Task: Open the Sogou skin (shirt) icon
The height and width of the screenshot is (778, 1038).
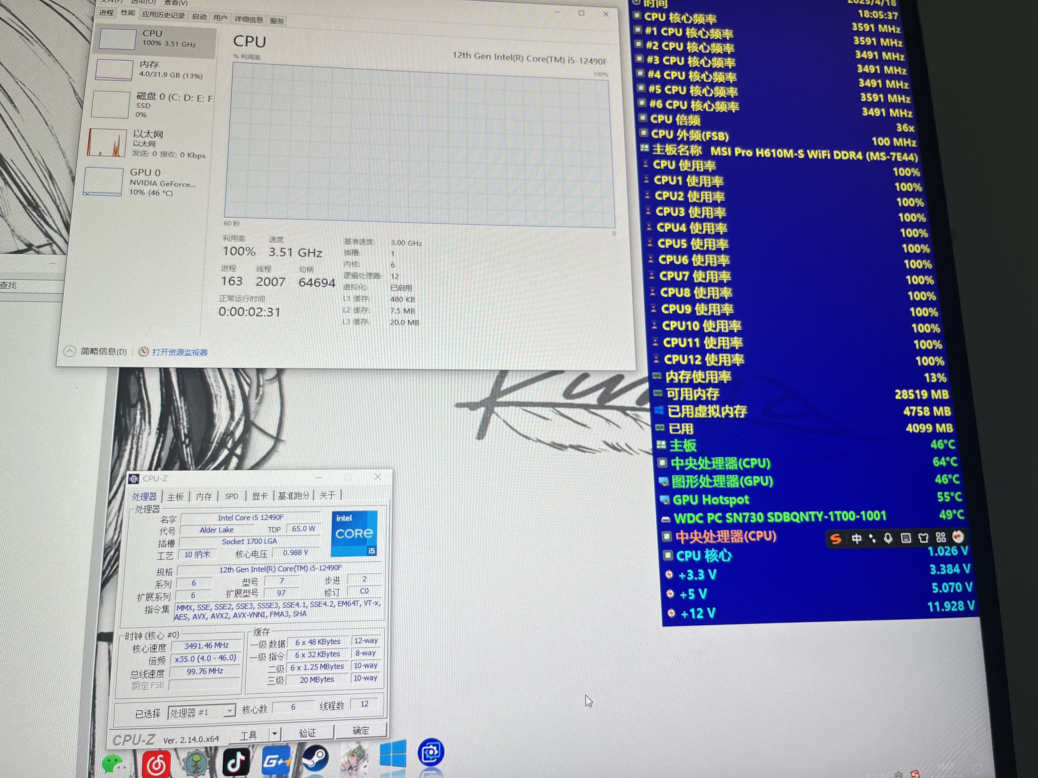Action: click(x=923, y=537)
